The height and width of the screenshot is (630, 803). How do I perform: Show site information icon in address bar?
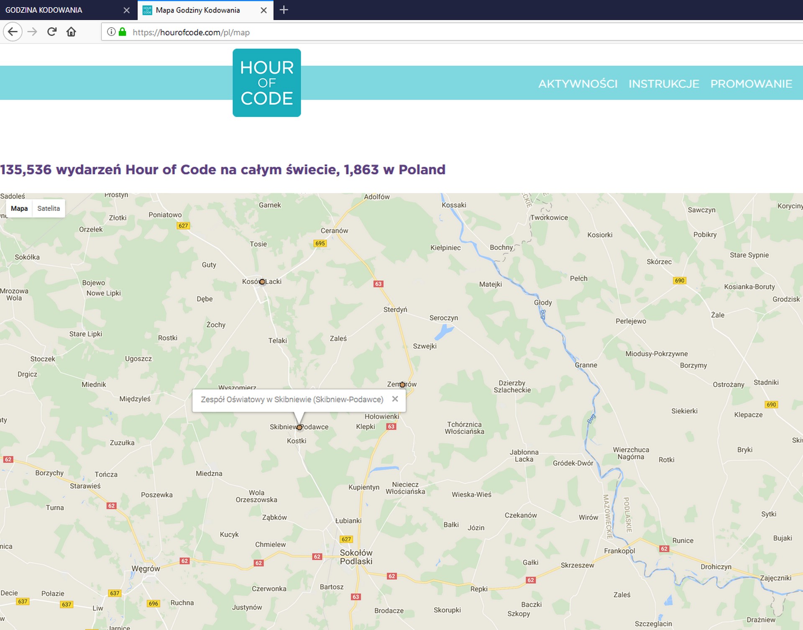[111, 32]
